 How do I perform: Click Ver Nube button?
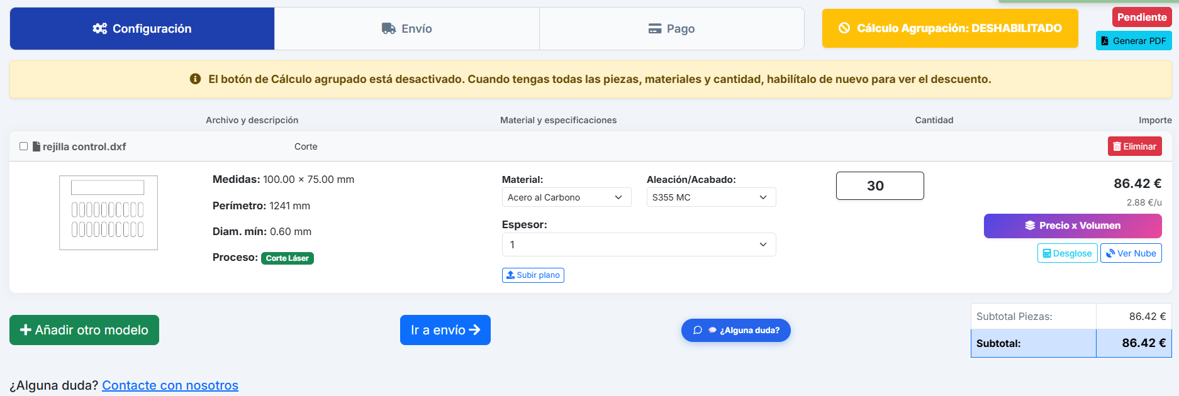1131,253
